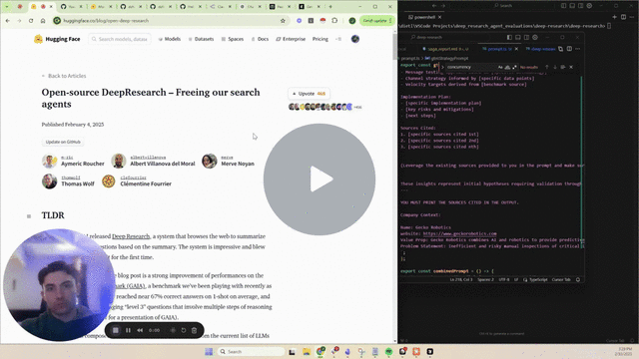Open the Datasets page

(201, 39)
